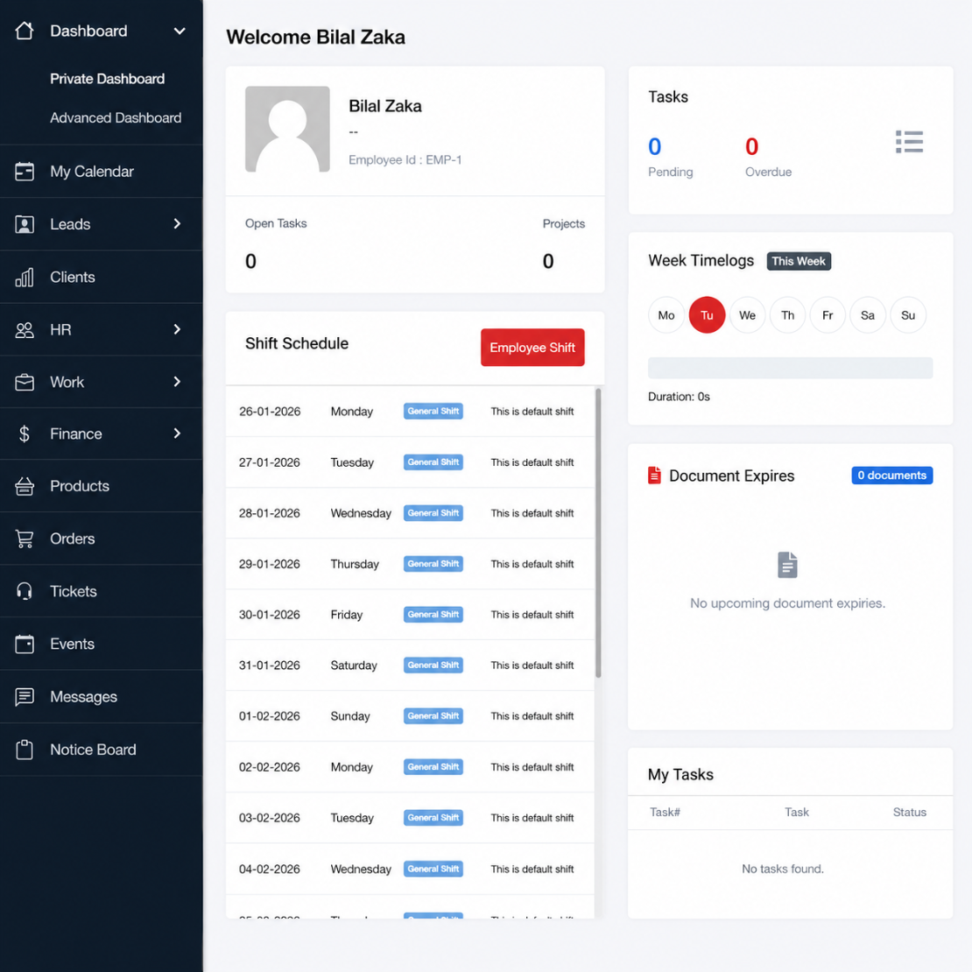Image resolution: width=972 pixels, height=972 pixels.
Task: Open Private Dashboard
Action: point(107,79)
